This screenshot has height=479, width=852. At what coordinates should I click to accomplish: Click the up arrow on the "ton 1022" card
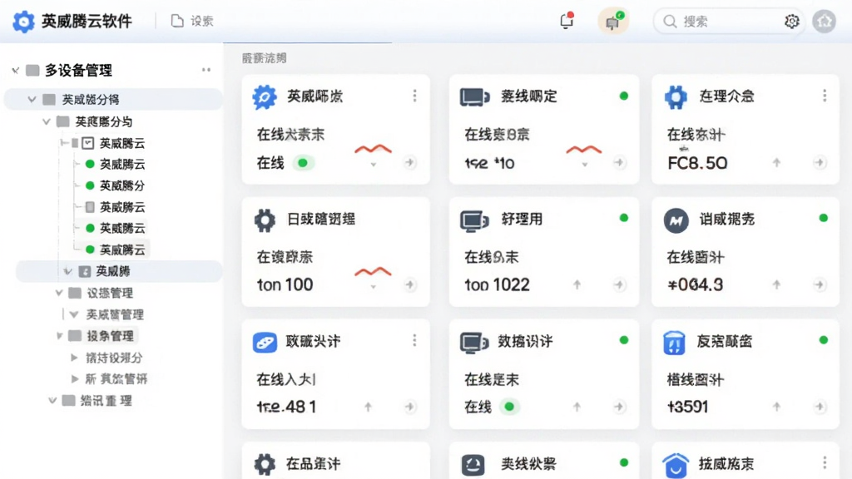(577, 284)
